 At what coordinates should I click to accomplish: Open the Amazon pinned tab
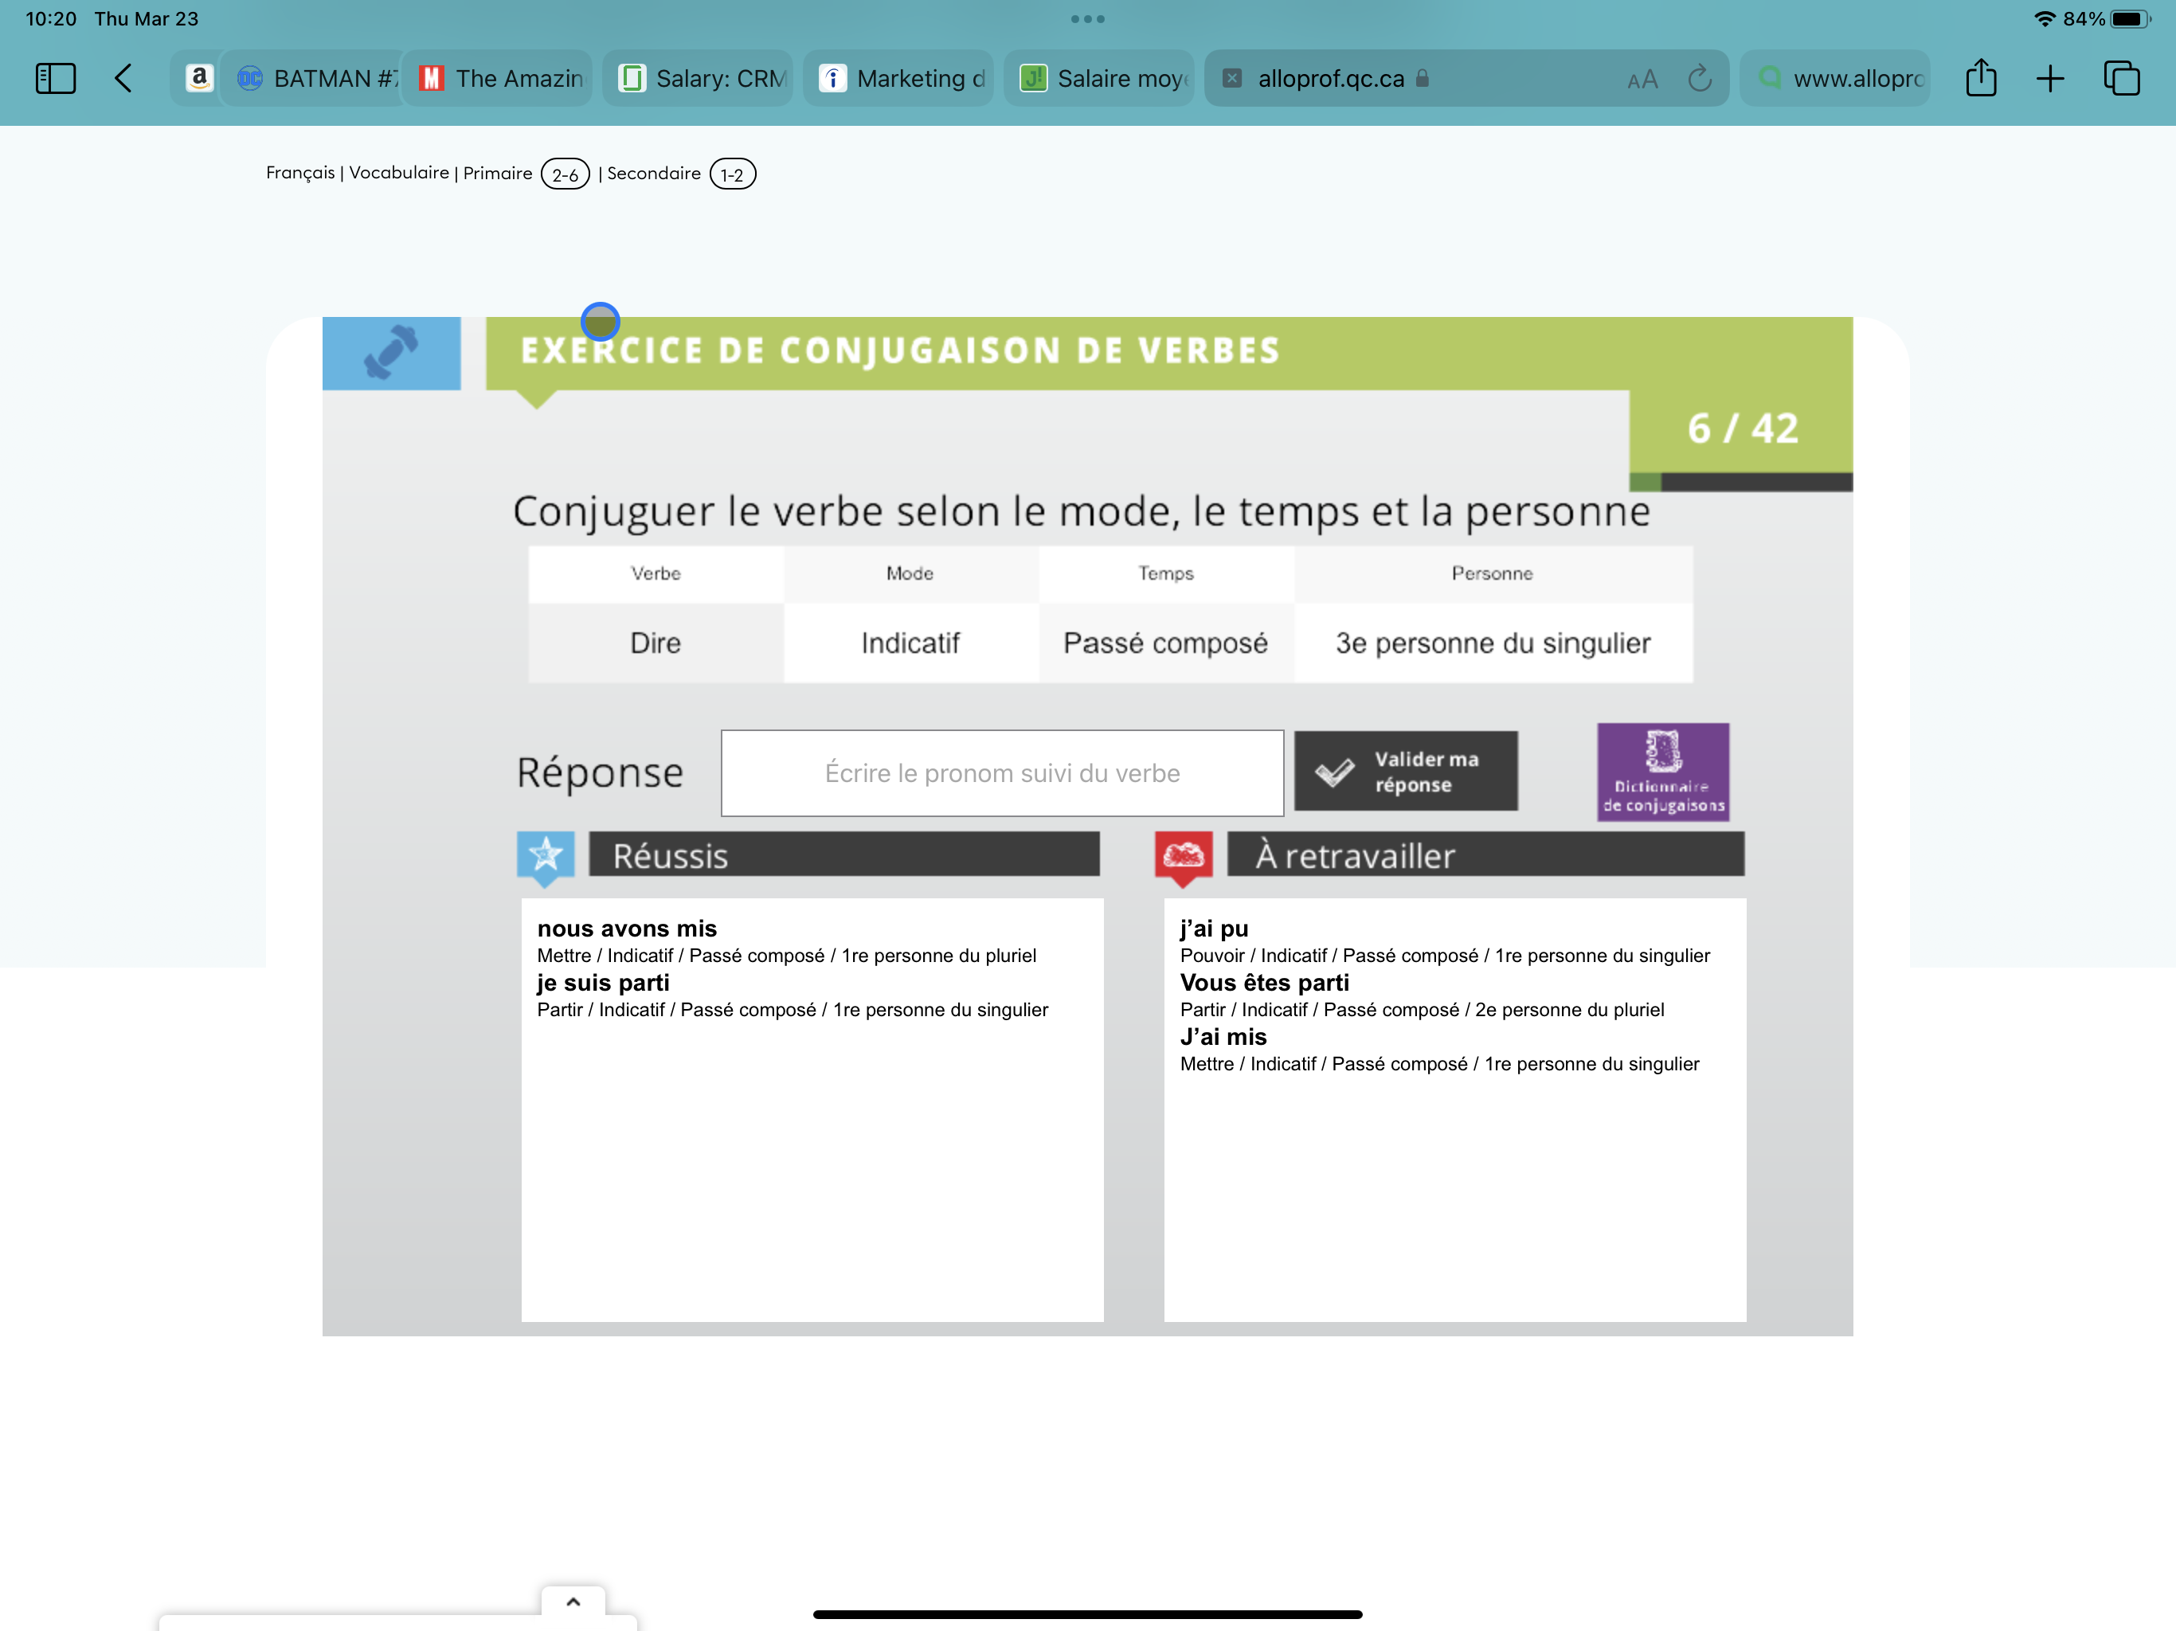198,79
